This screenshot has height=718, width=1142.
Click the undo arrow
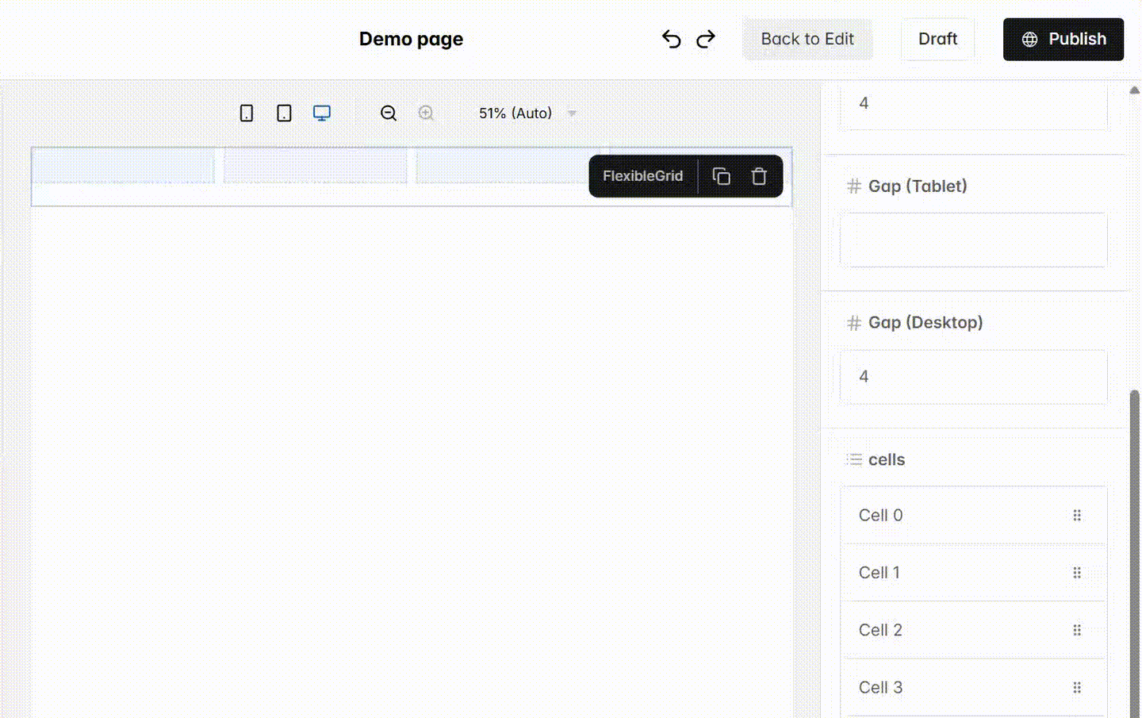[670, 38]
